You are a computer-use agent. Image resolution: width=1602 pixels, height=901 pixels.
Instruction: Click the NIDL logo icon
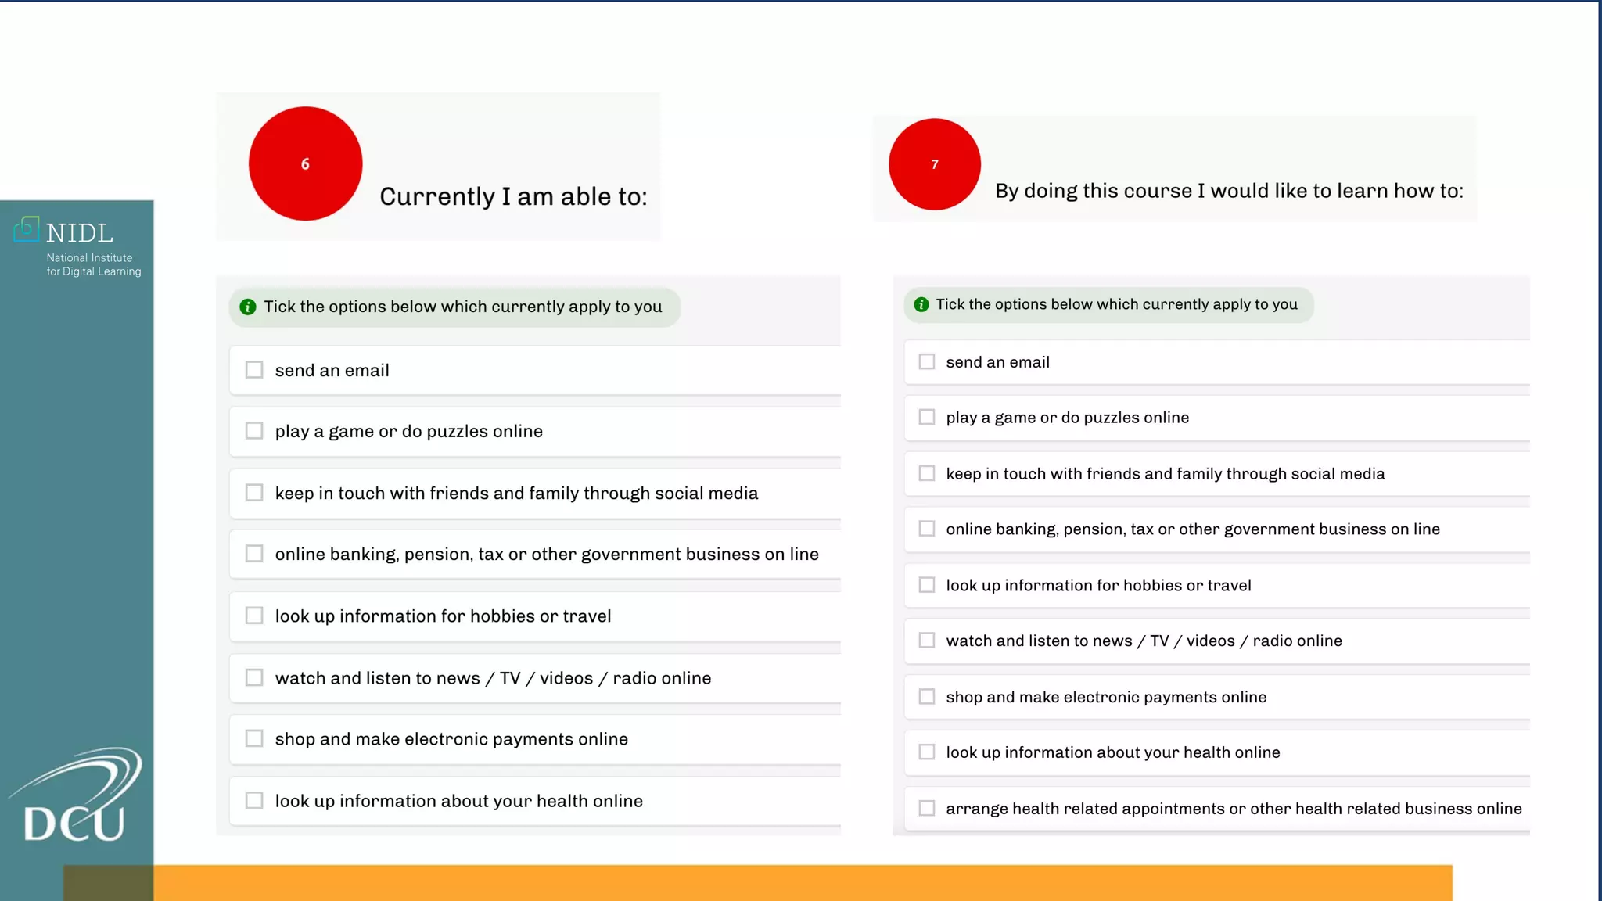pos(27,229)
